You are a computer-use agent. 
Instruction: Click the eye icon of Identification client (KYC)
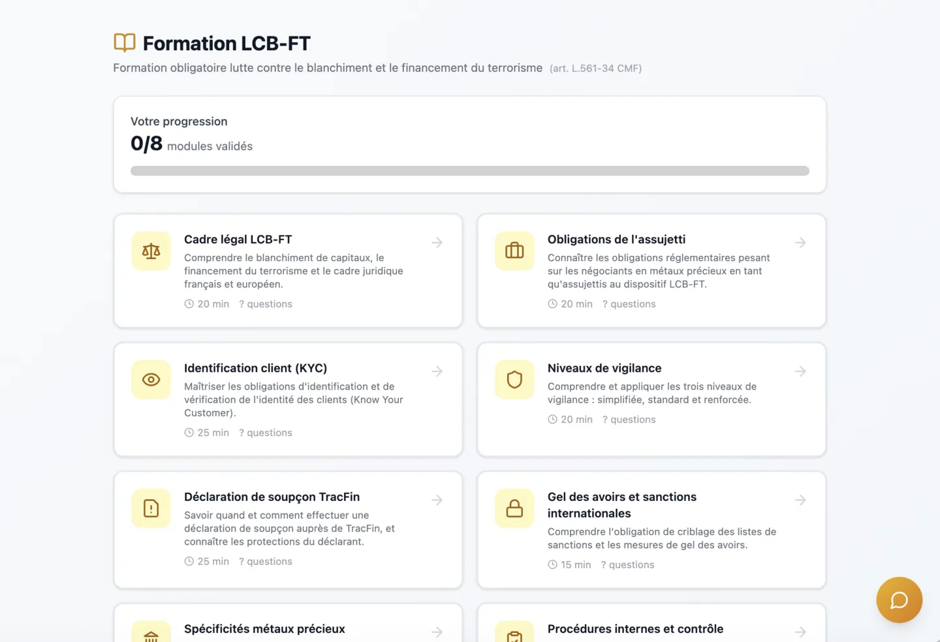[x=151, y=379]
